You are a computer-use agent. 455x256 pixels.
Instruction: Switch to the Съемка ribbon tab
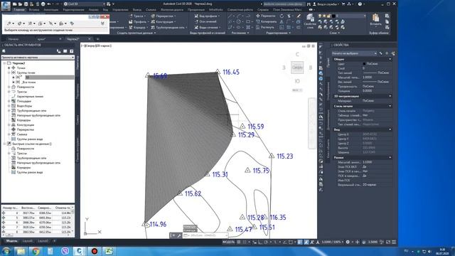151,9
